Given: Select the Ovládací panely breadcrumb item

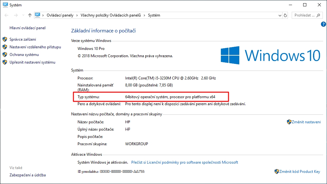Looking at the screenshot, I should pyautogui.click(x=60, y=15).
